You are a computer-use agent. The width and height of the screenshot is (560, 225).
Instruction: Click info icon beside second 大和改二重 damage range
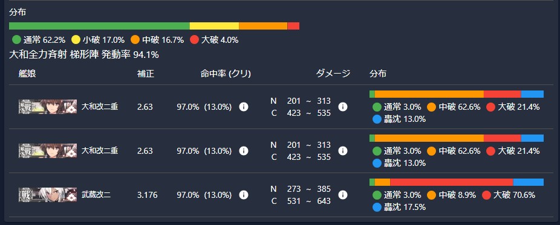[342, 151]
